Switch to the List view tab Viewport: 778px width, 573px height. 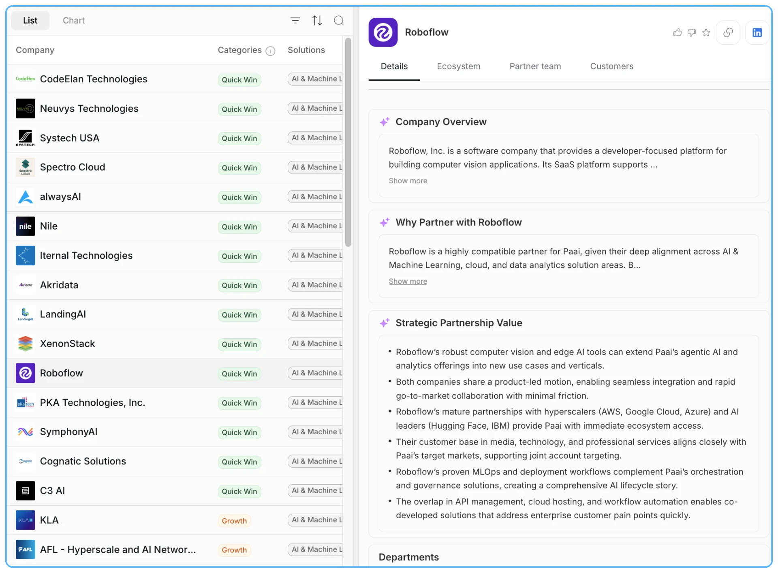click(30, 20)
